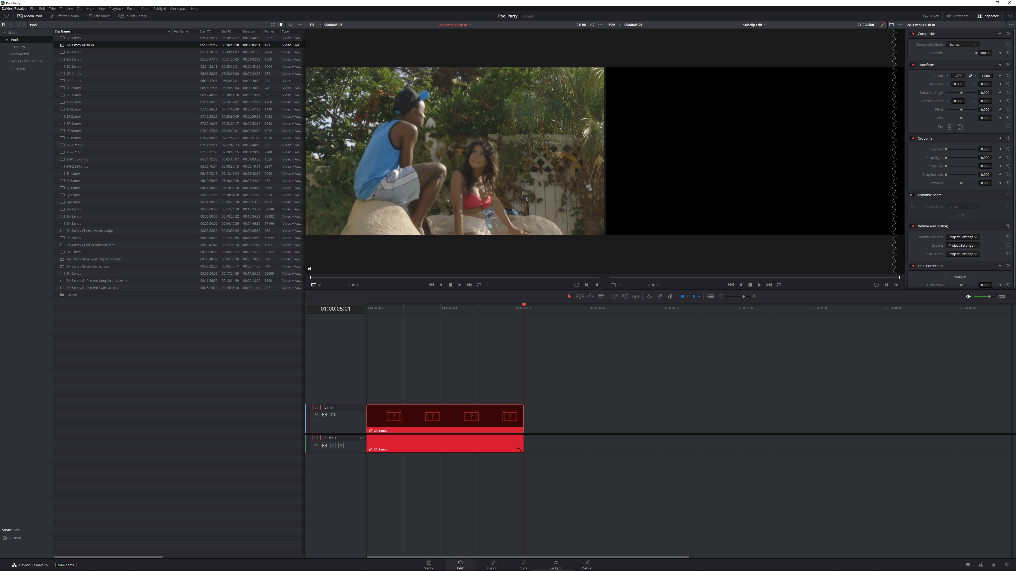Switch media pool to thumbnail view
This screenshot has height=571, width=1016.
(273, 24)
